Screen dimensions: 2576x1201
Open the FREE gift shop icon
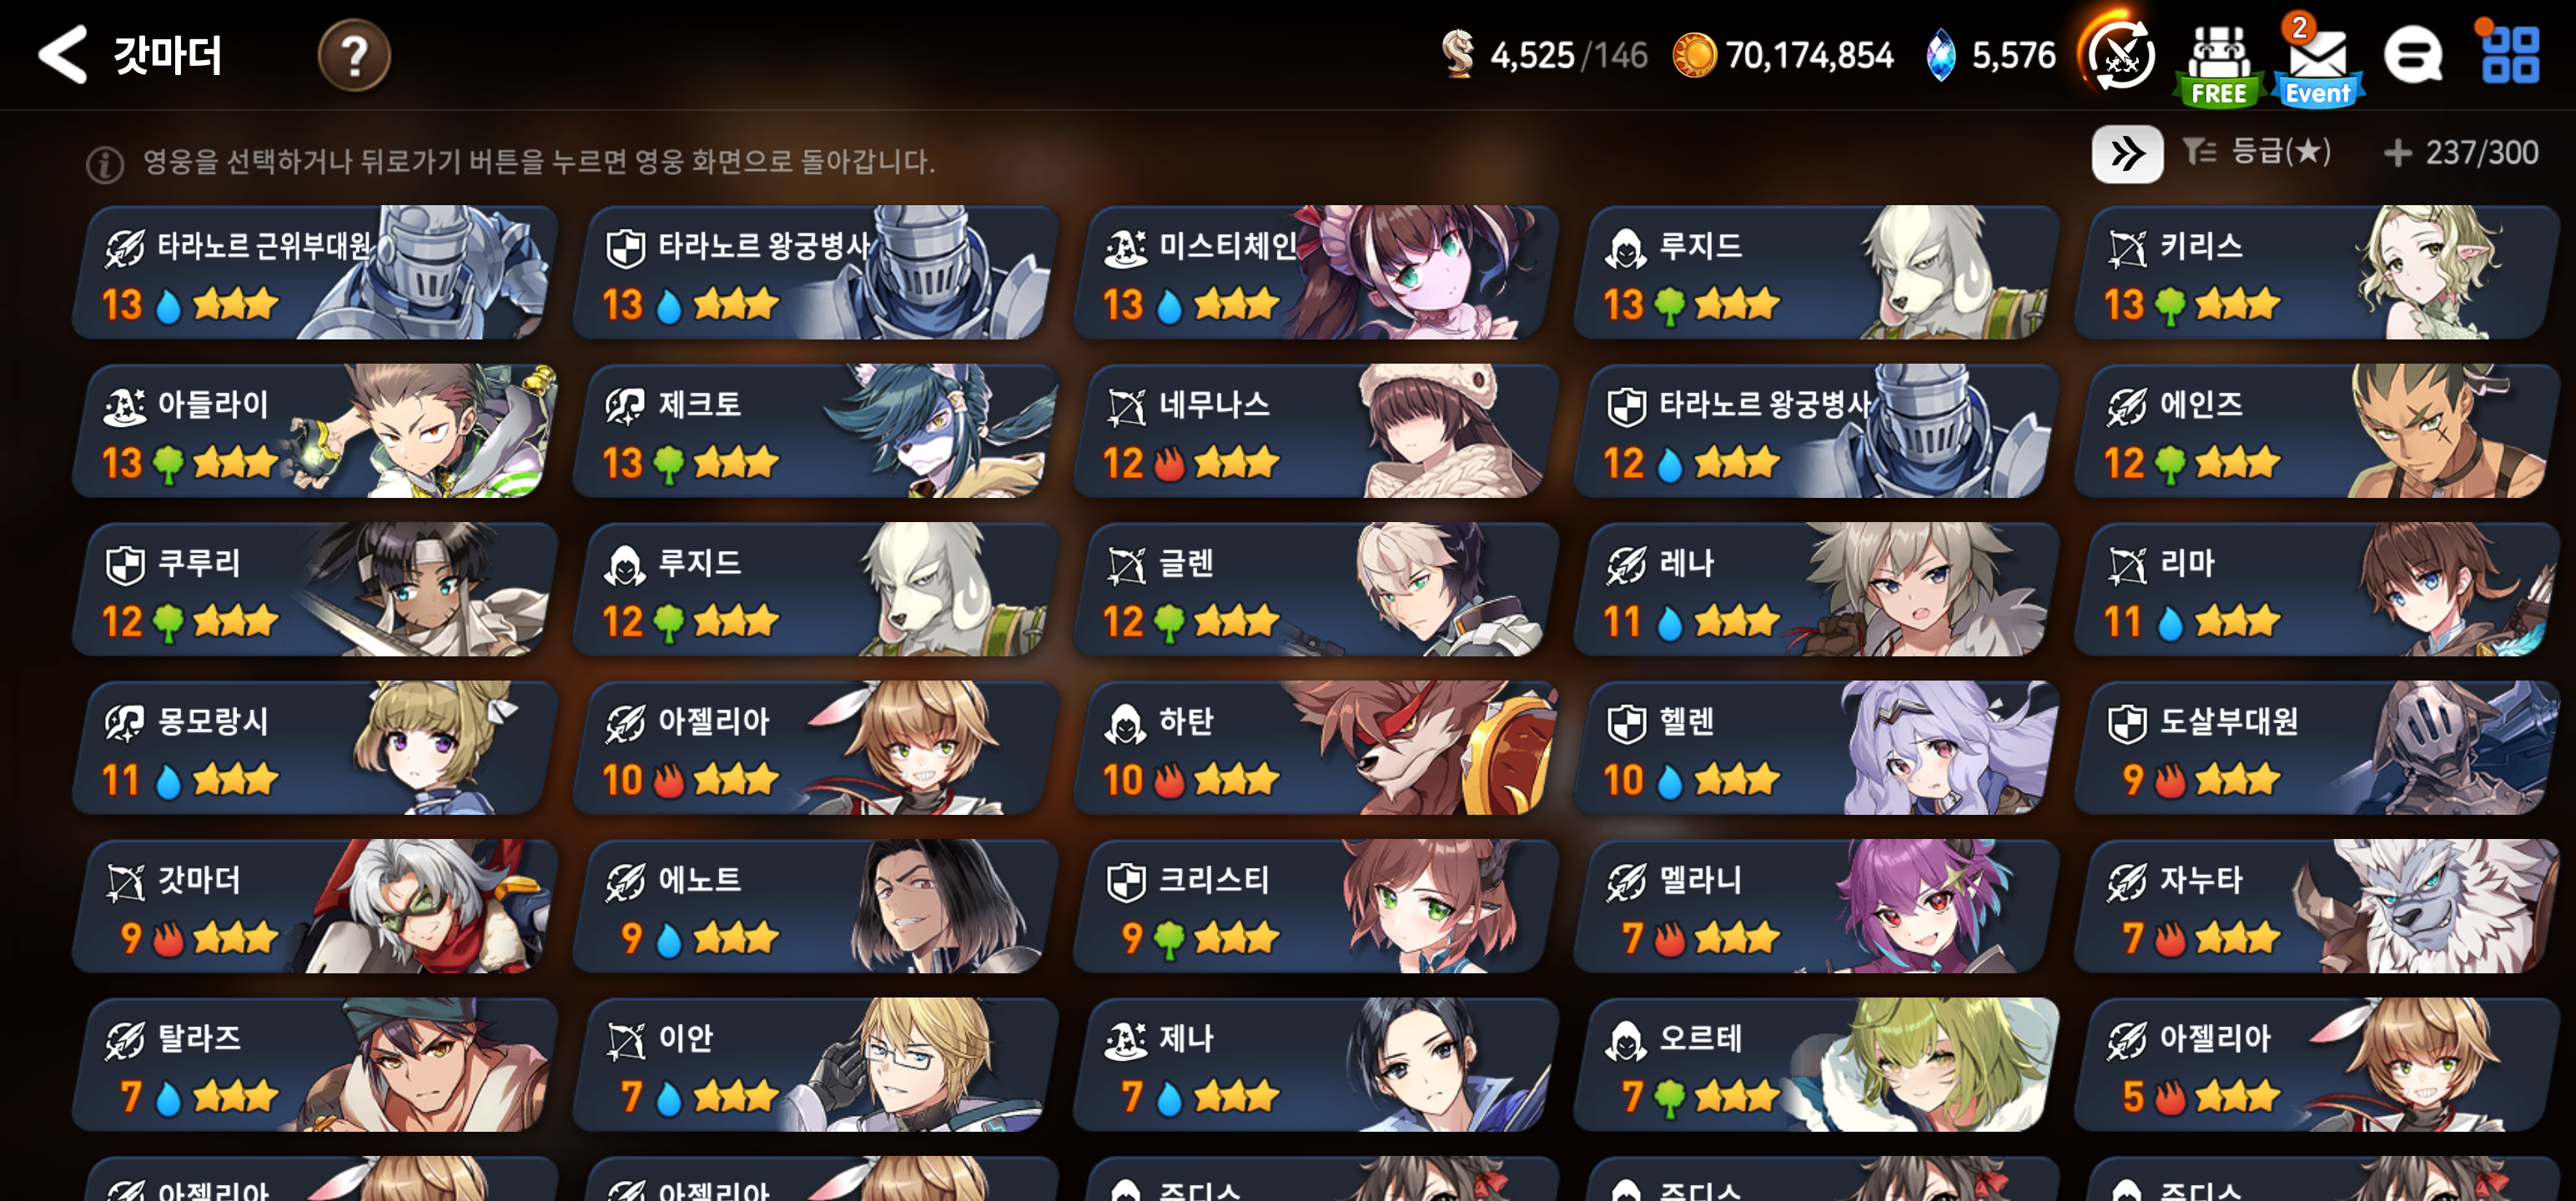[2218, 62]
